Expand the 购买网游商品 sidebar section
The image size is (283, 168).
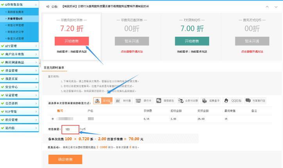36,63
